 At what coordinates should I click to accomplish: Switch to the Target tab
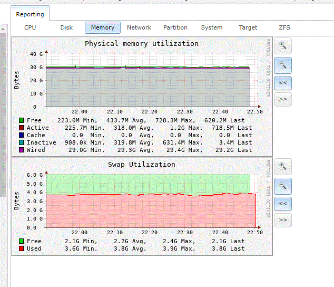click(x=248, y=27)
